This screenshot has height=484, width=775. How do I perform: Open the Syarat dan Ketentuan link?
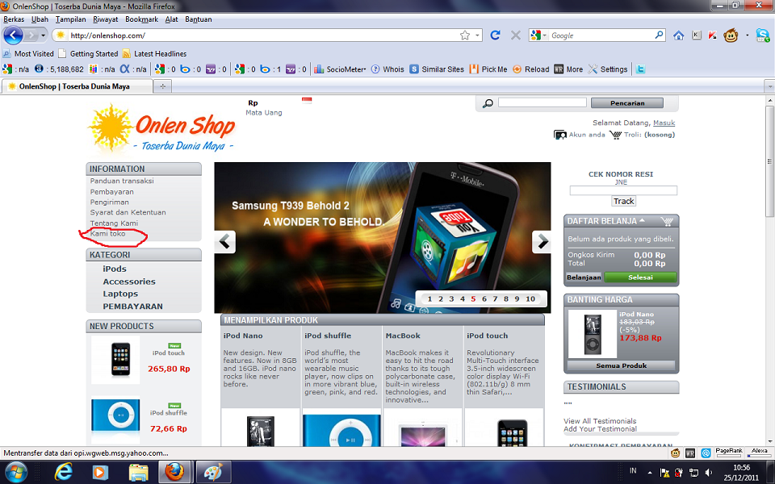click(128, 212)
